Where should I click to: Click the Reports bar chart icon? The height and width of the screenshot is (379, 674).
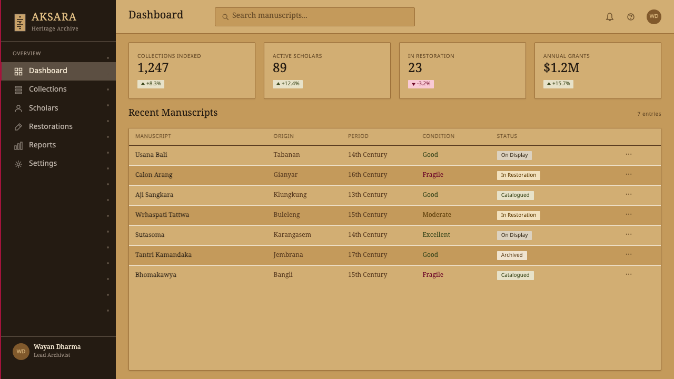(x=18, y=145)
